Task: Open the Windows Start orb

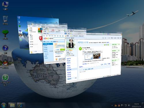Action: (3, 105)
